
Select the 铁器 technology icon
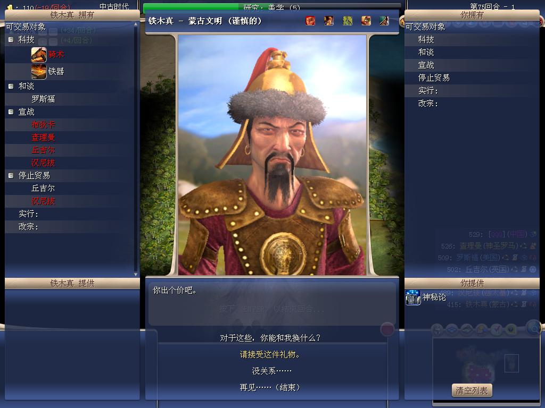38,72
